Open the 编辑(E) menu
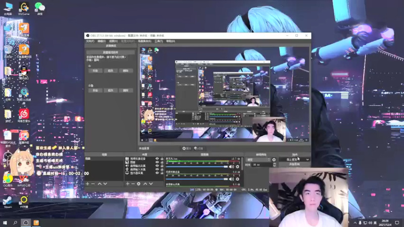This screenshot has width=404, height=227. [x=102, y=41]
